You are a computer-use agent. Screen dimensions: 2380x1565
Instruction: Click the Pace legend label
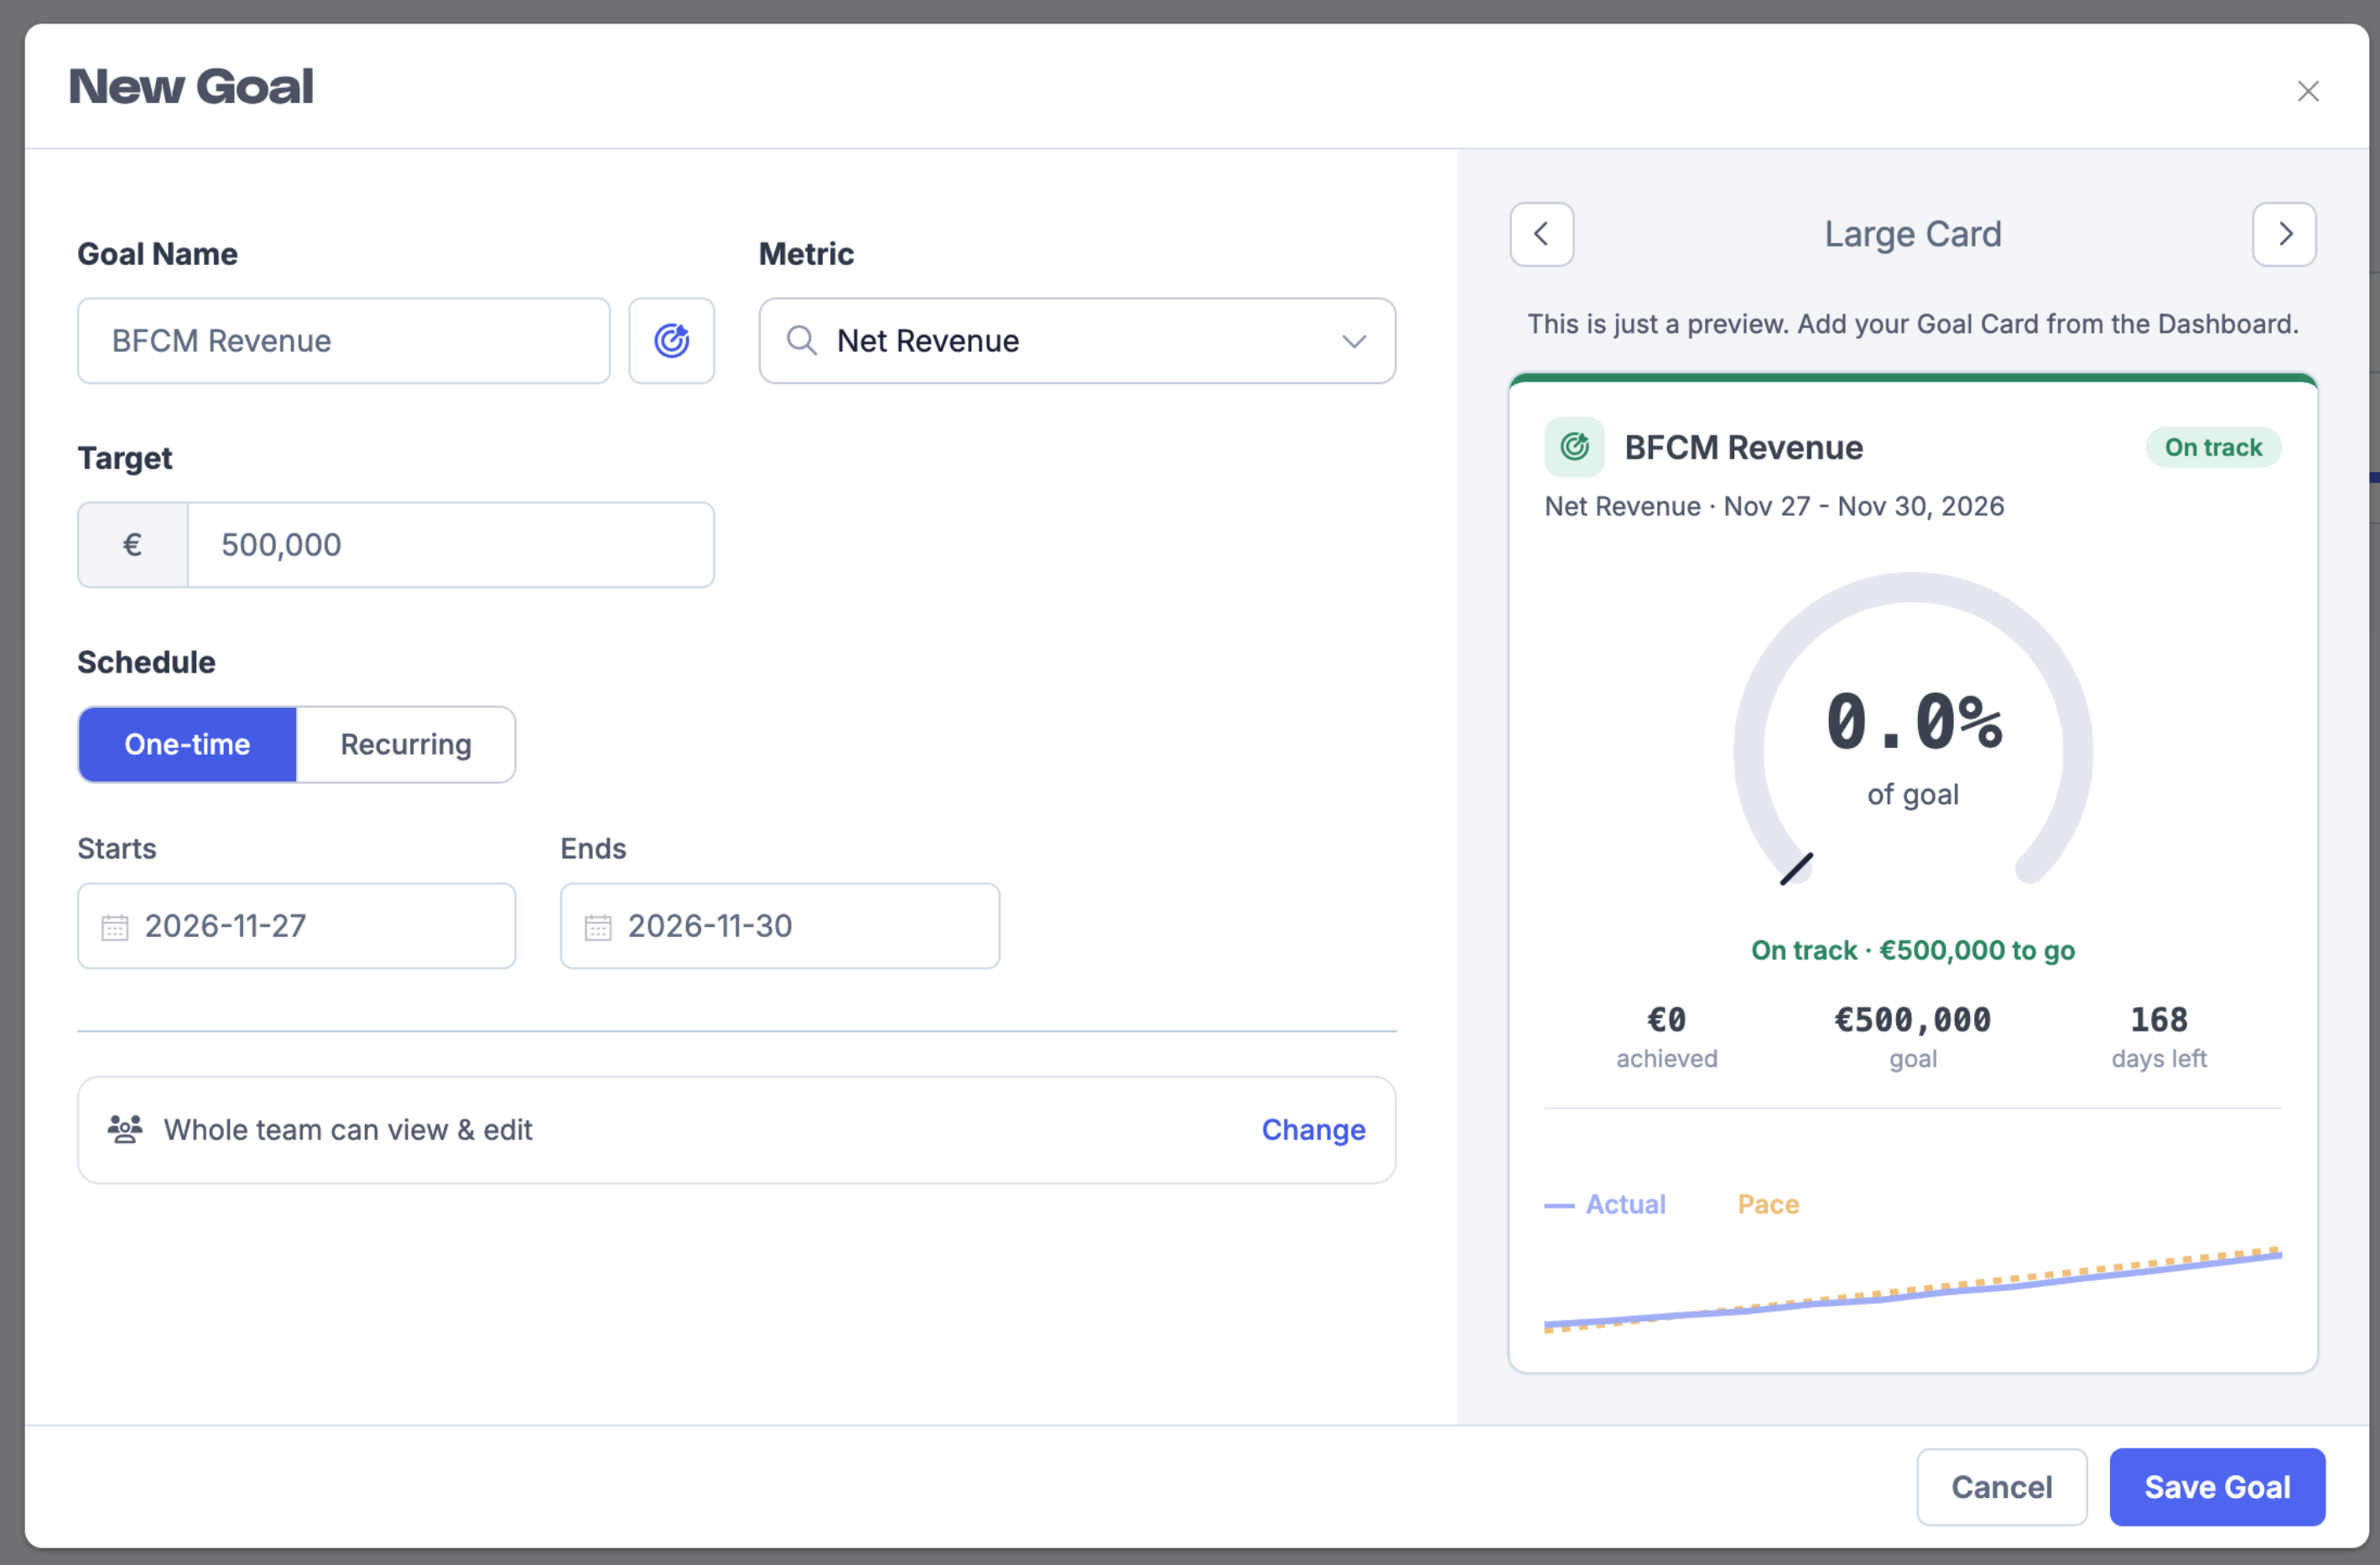coord(1768,1204)
